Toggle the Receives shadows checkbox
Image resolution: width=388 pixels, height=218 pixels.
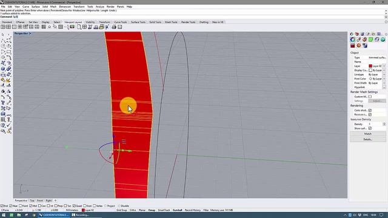click(x=370, y=114)
